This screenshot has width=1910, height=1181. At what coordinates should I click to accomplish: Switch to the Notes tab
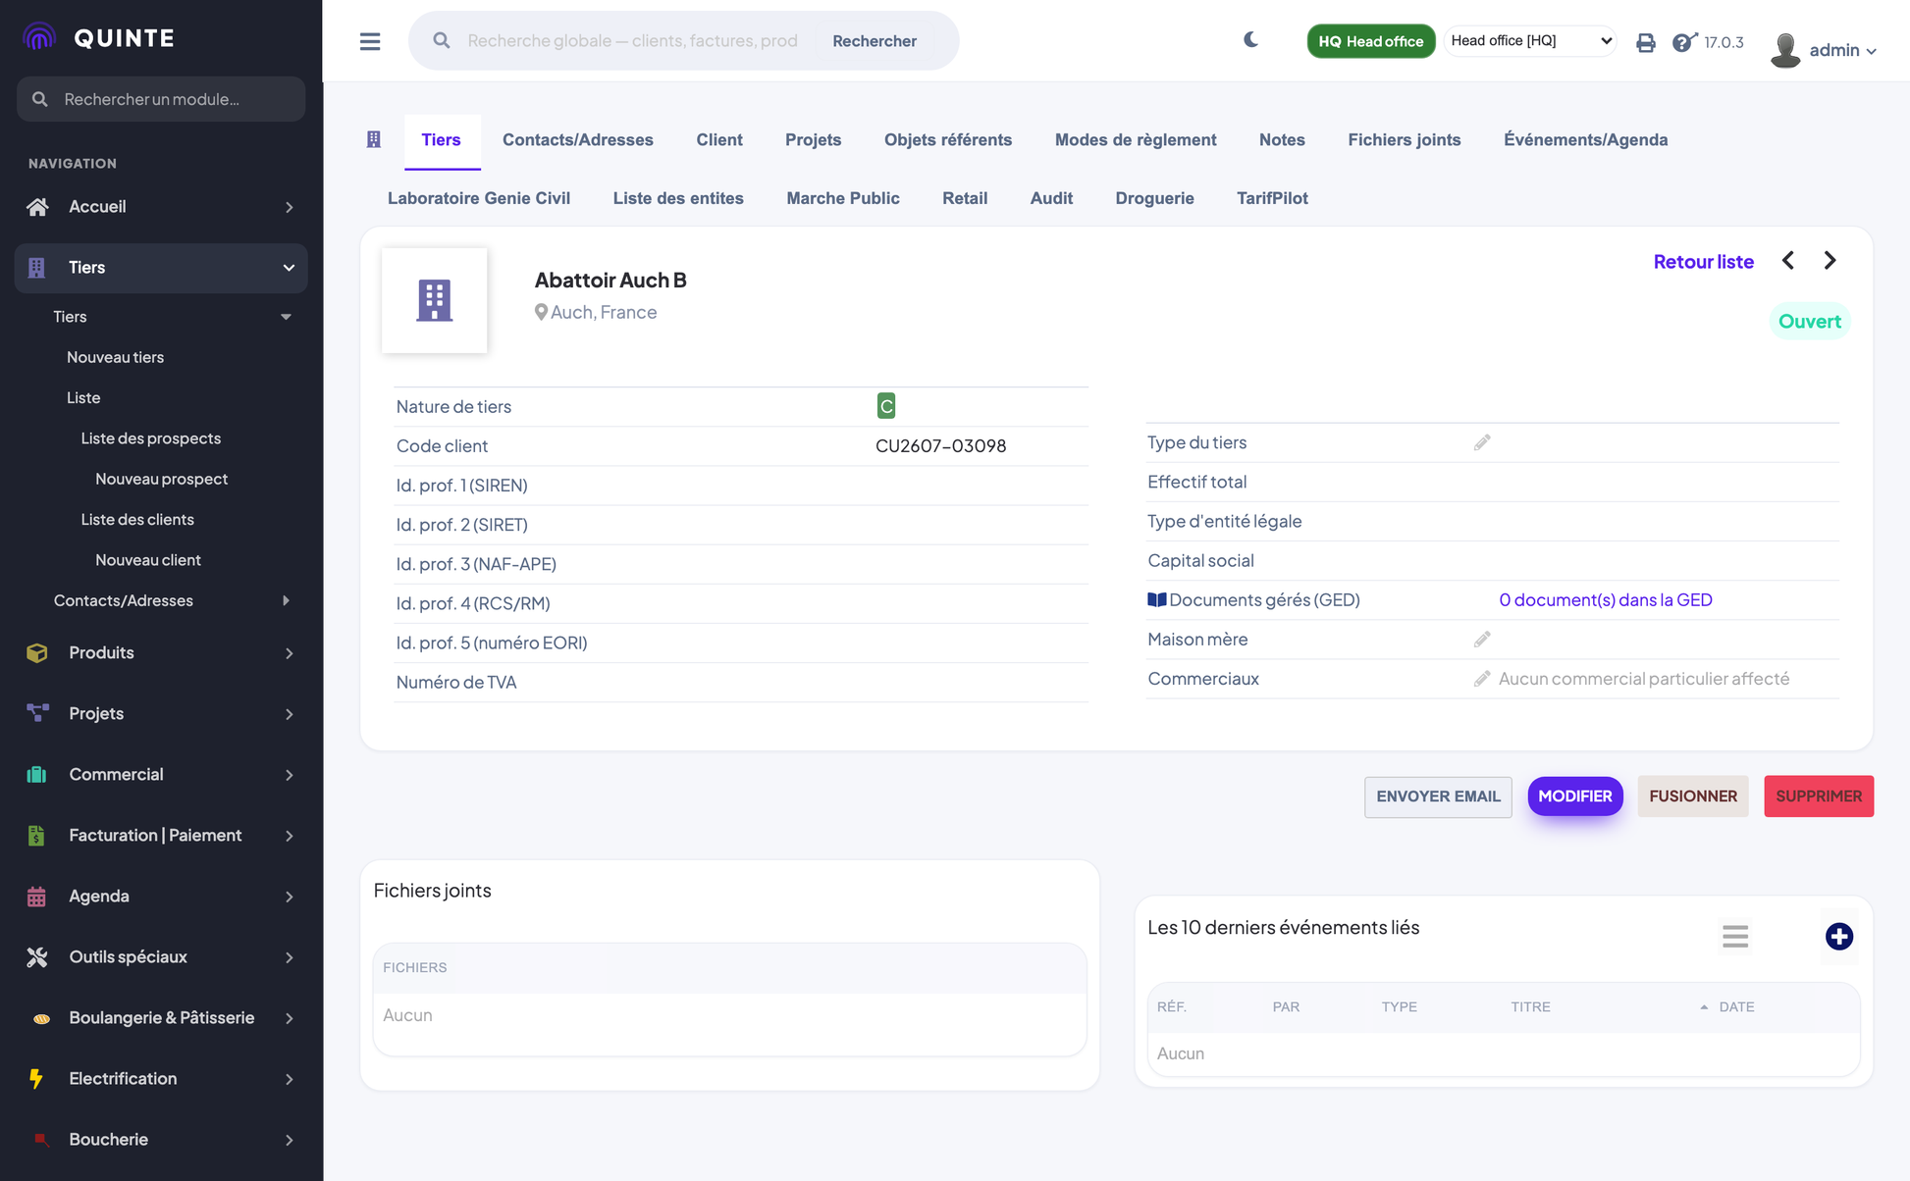click(1282, 139)
